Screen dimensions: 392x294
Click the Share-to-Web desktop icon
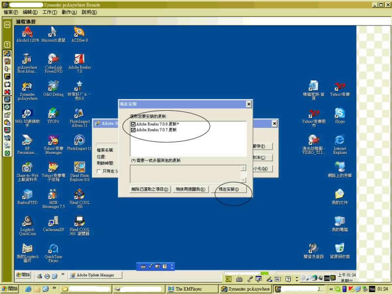[27, 172]
